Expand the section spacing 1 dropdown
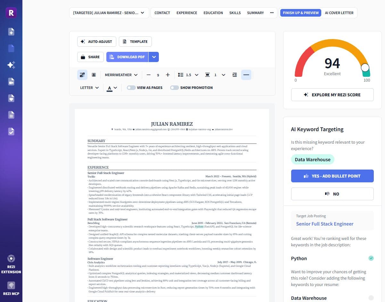The width and height of the screenshot is (385, 302). pyautogui.click(x=223, y=75)
